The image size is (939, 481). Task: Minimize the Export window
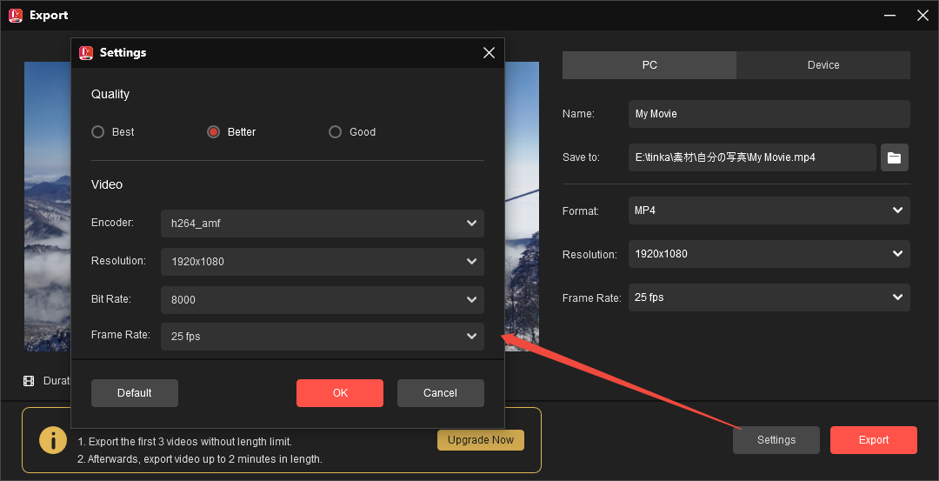[x=890, y=15]
